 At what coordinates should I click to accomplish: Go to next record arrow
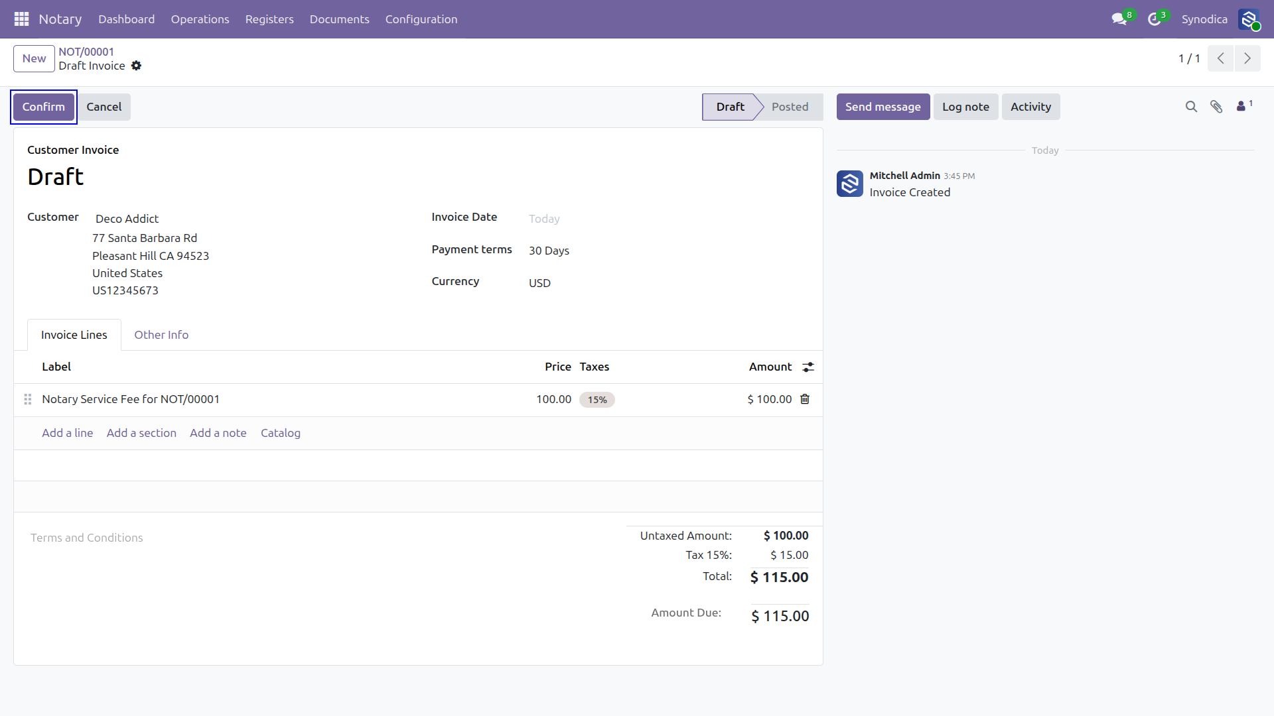[1247, 58]
